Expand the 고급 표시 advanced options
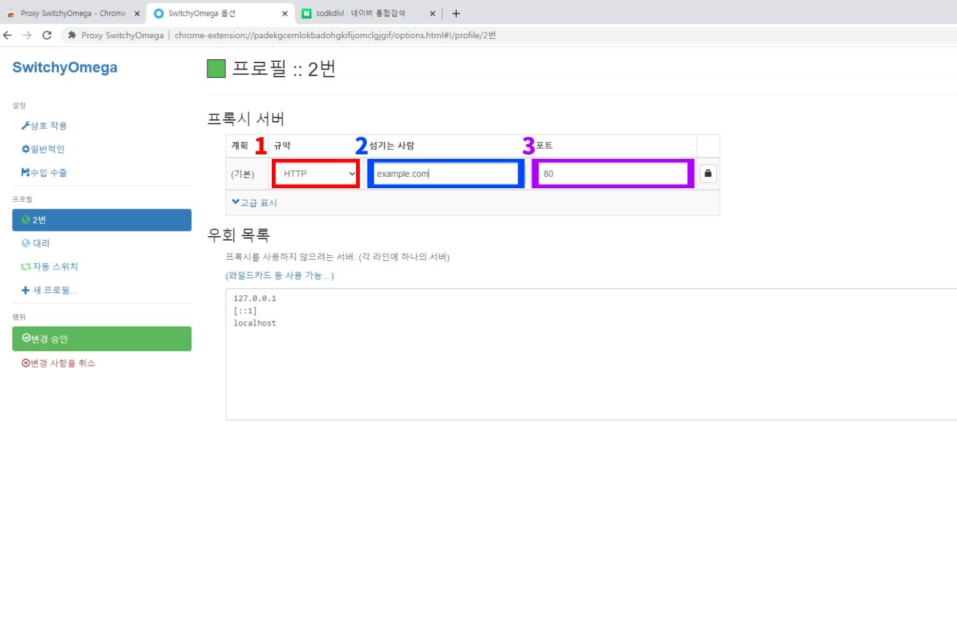The height and width of the screenshot is (638, 957). pyautogui.click(x=255, y=203)
